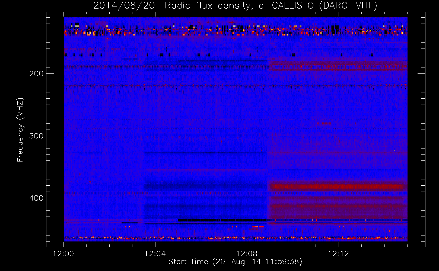Viewport: 439px width, 271px height.
Task: Select the 'Frequency (MHZ)' axis label
Action: (20, 130)
